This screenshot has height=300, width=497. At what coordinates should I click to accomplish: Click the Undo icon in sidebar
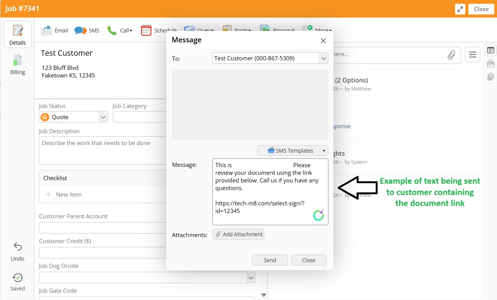coord(17,247)
